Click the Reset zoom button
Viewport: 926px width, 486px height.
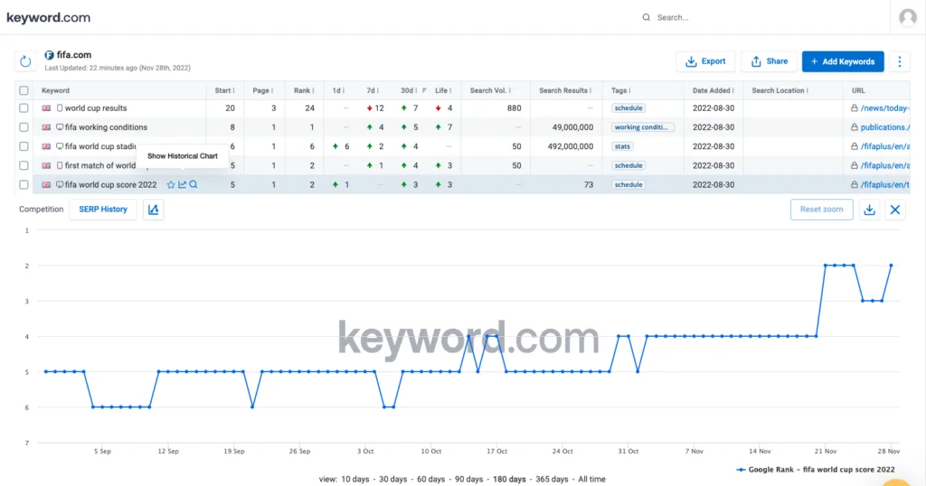point(821,210)
